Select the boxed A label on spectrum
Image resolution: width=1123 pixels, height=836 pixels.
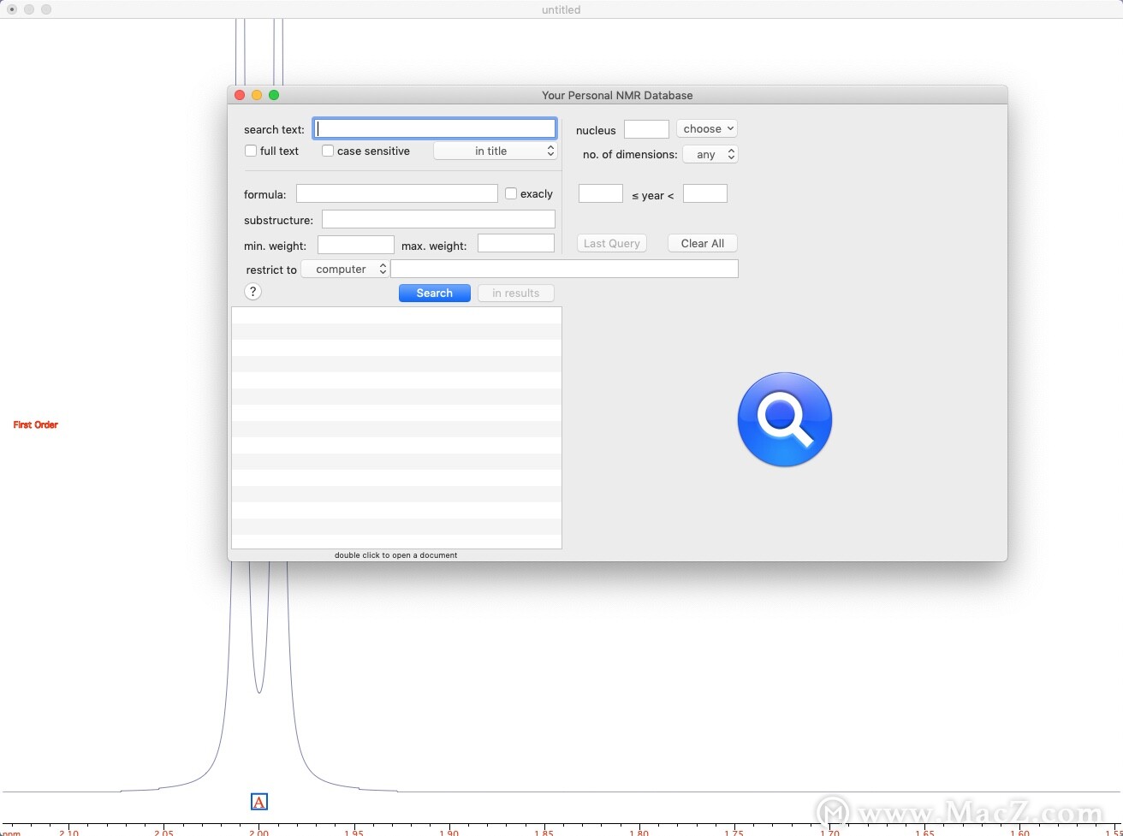(x=259, y=802)
